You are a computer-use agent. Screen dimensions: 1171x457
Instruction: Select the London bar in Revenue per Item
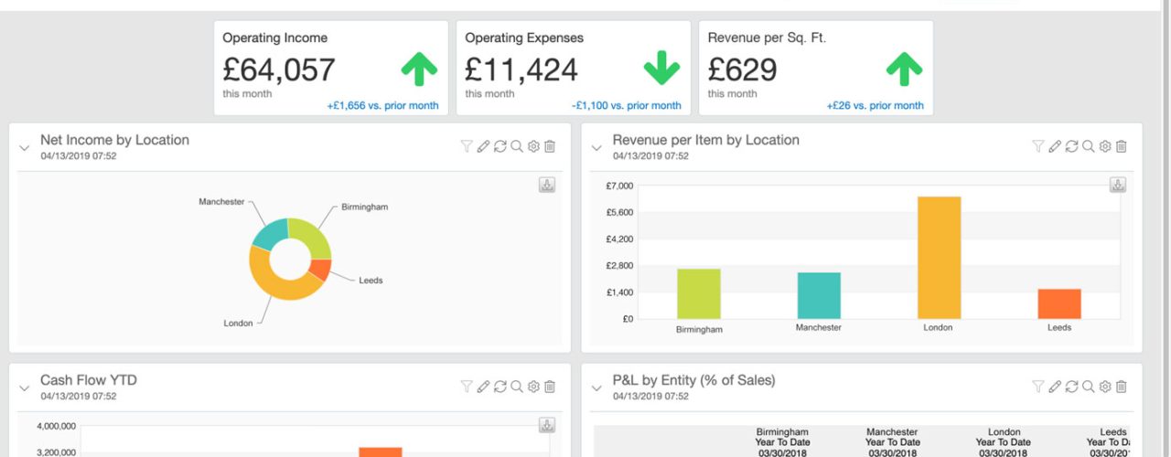pyautogui.click(x=939, y=258)
